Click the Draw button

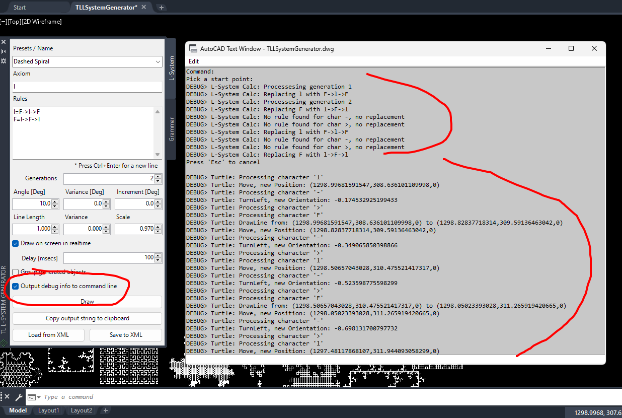[87, 302]
